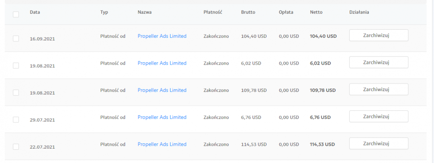Open Propeller Ads Limited link for 22.07.2021
This screenshot has height=163, width=434.
tap(162, 144)
